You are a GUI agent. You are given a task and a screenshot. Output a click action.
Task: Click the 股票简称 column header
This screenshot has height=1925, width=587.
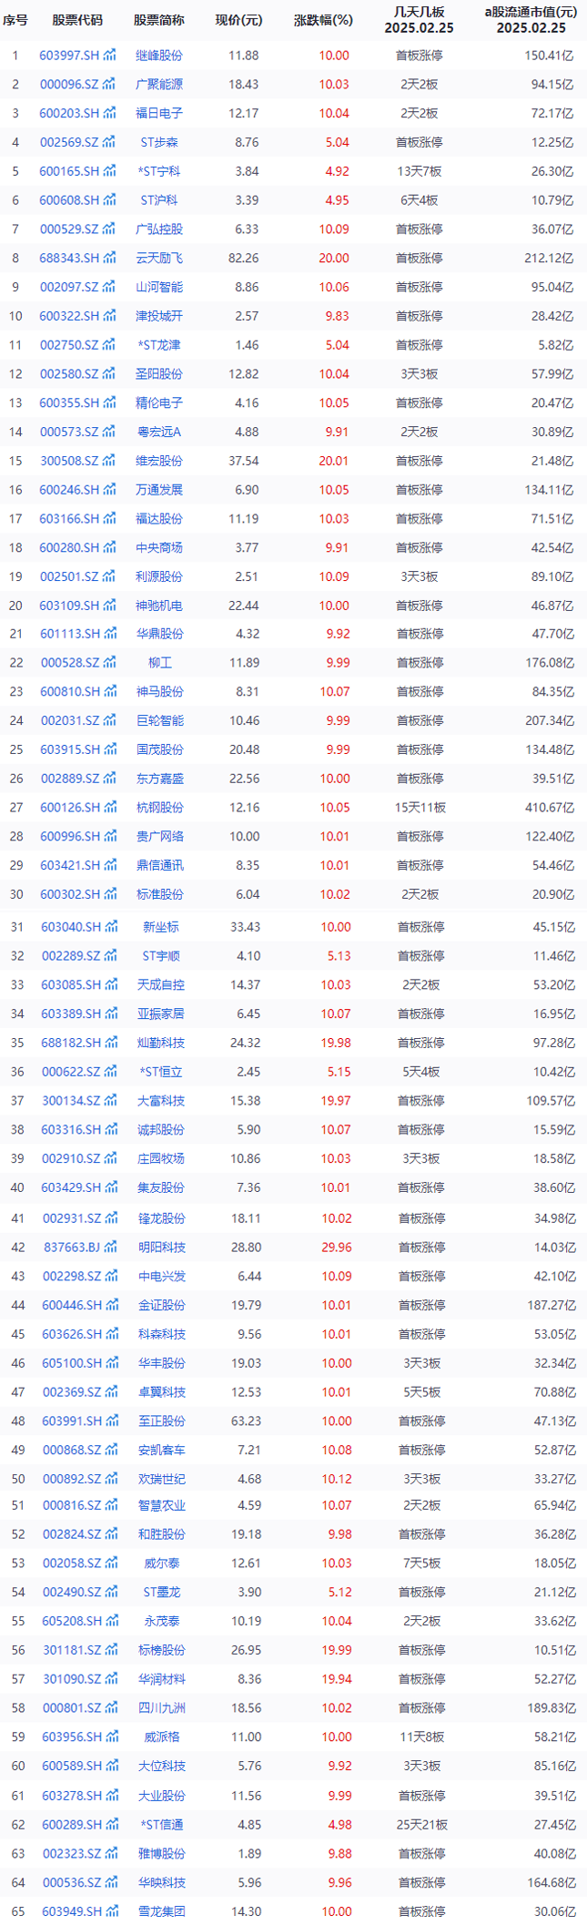(158, 20)
